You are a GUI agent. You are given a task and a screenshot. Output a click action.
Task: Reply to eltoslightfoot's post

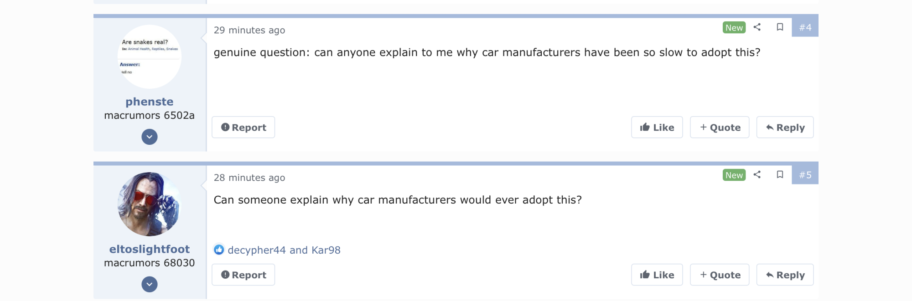tap(785, 275)
